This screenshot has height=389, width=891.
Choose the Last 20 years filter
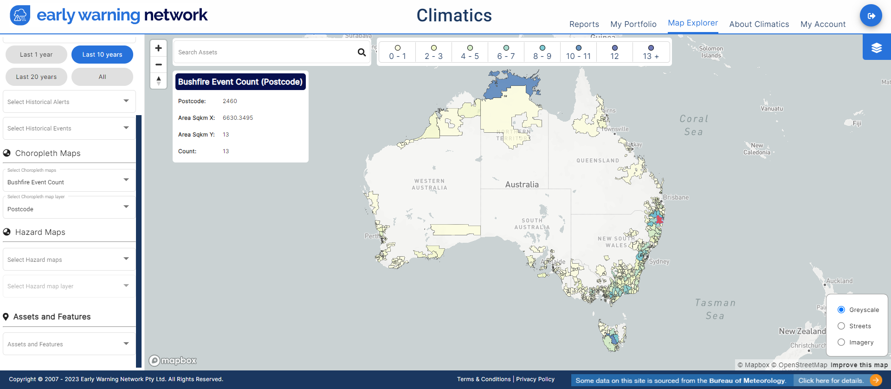coord(36,77)
